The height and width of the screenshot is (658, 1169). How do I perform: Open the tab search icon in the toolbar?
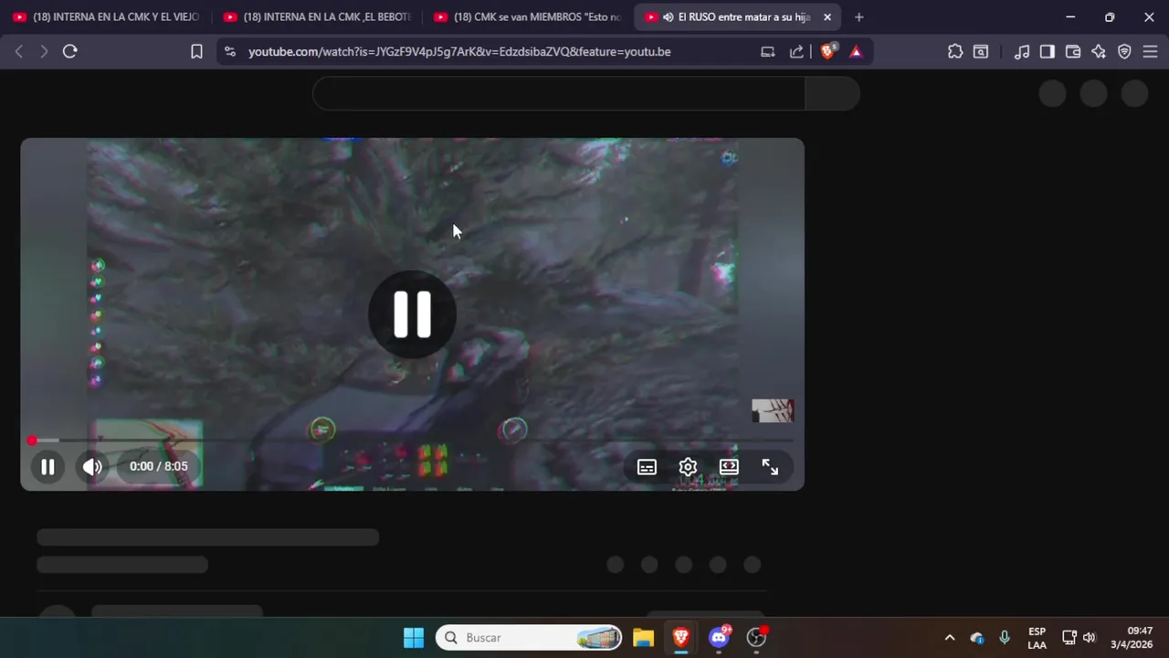(981, 51)
